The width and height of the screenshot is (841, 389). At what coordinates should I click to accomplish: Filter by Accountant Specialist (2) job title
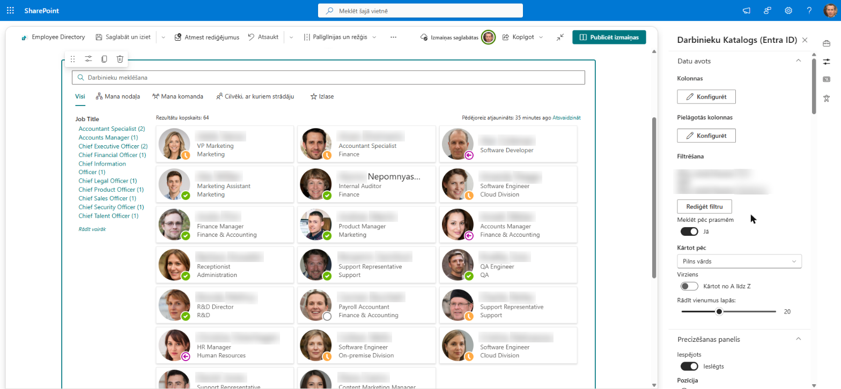click(x=112, y=129)
